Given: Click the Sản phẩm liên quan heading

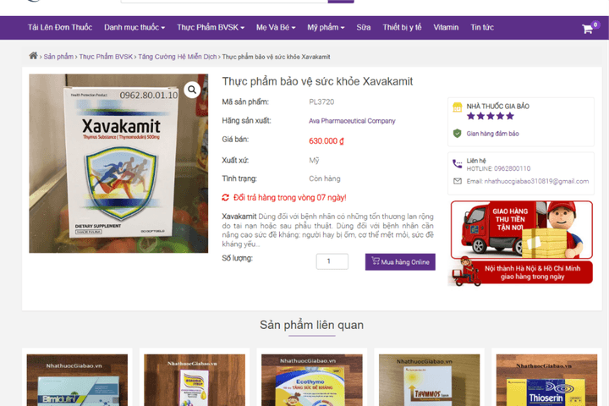Looking at the screenshot, I should point(311,325).
